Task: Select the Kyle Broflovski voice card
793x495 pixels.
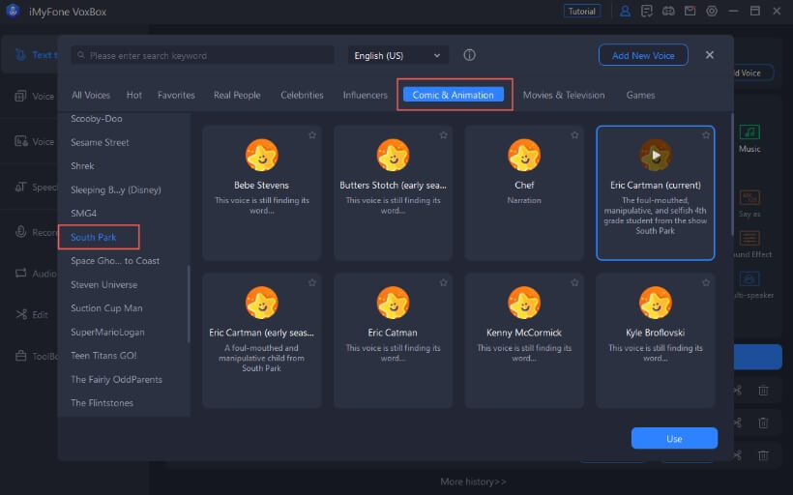Action: pyautogui.click(x=656, y=340)
